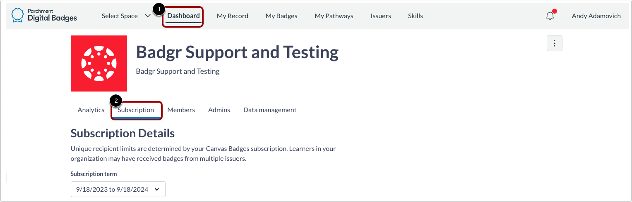Screen dimensions: 632x202
Task: Click the Parchment Digital Badges logo
Action: [x=44, y=16]
